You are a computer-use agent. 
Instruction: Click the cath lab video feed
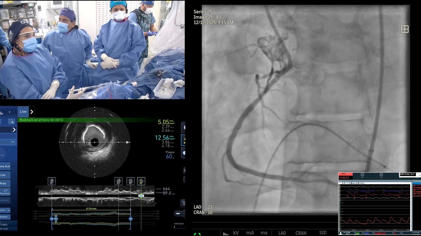(x=92, y=49)
